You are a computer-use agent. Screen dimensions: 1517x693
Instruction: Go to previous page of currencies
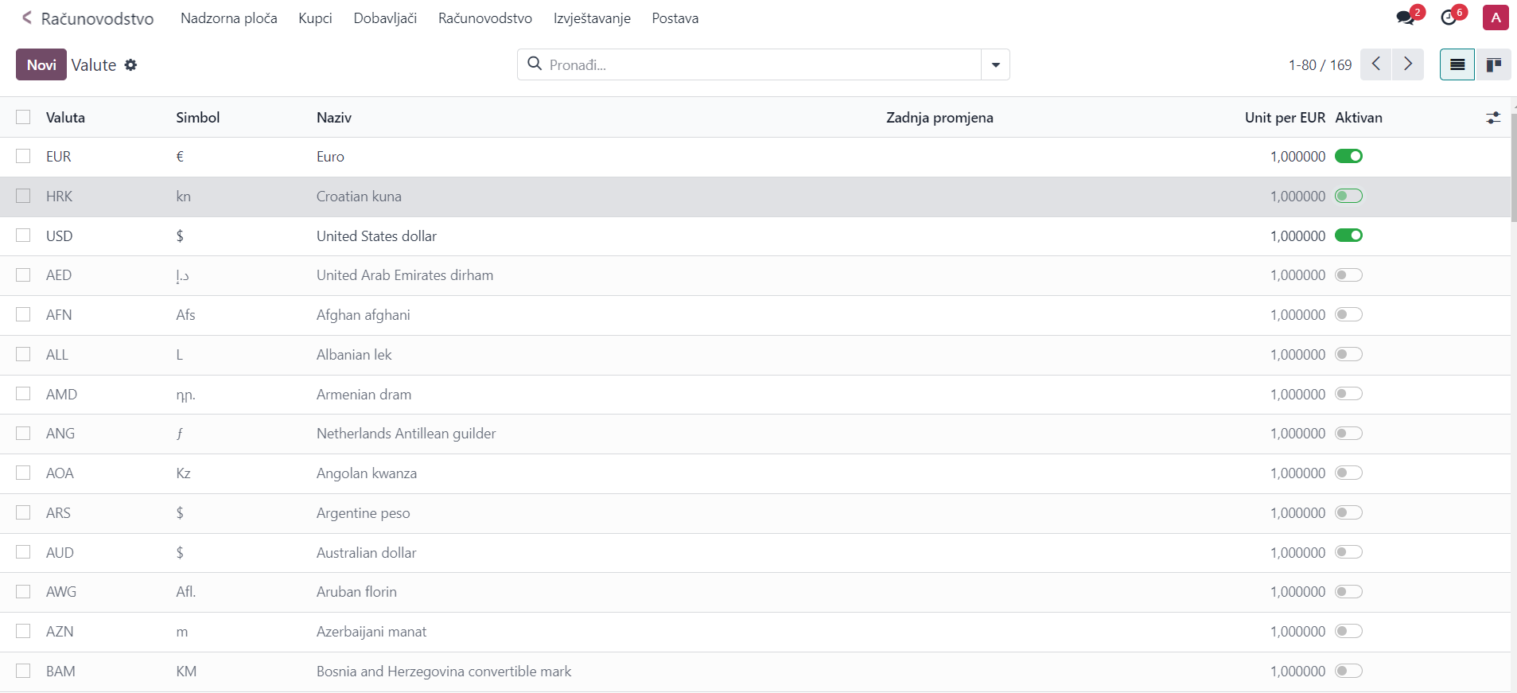[1375, 64]
